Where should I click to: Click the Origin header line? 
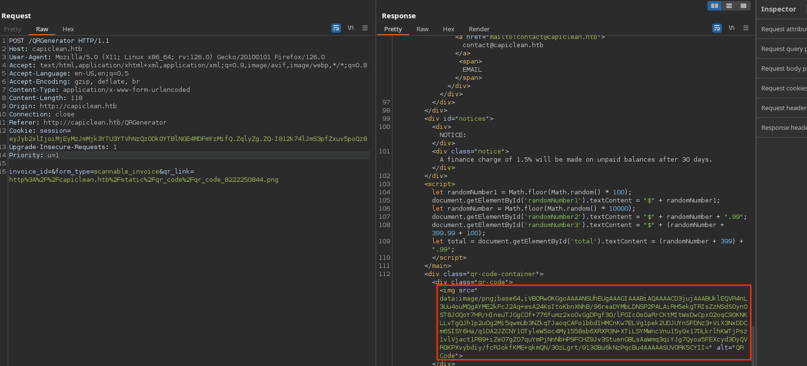coord(63,106)
